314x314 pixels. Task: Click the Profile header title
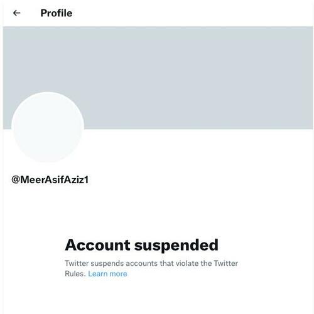coord(57,13)
